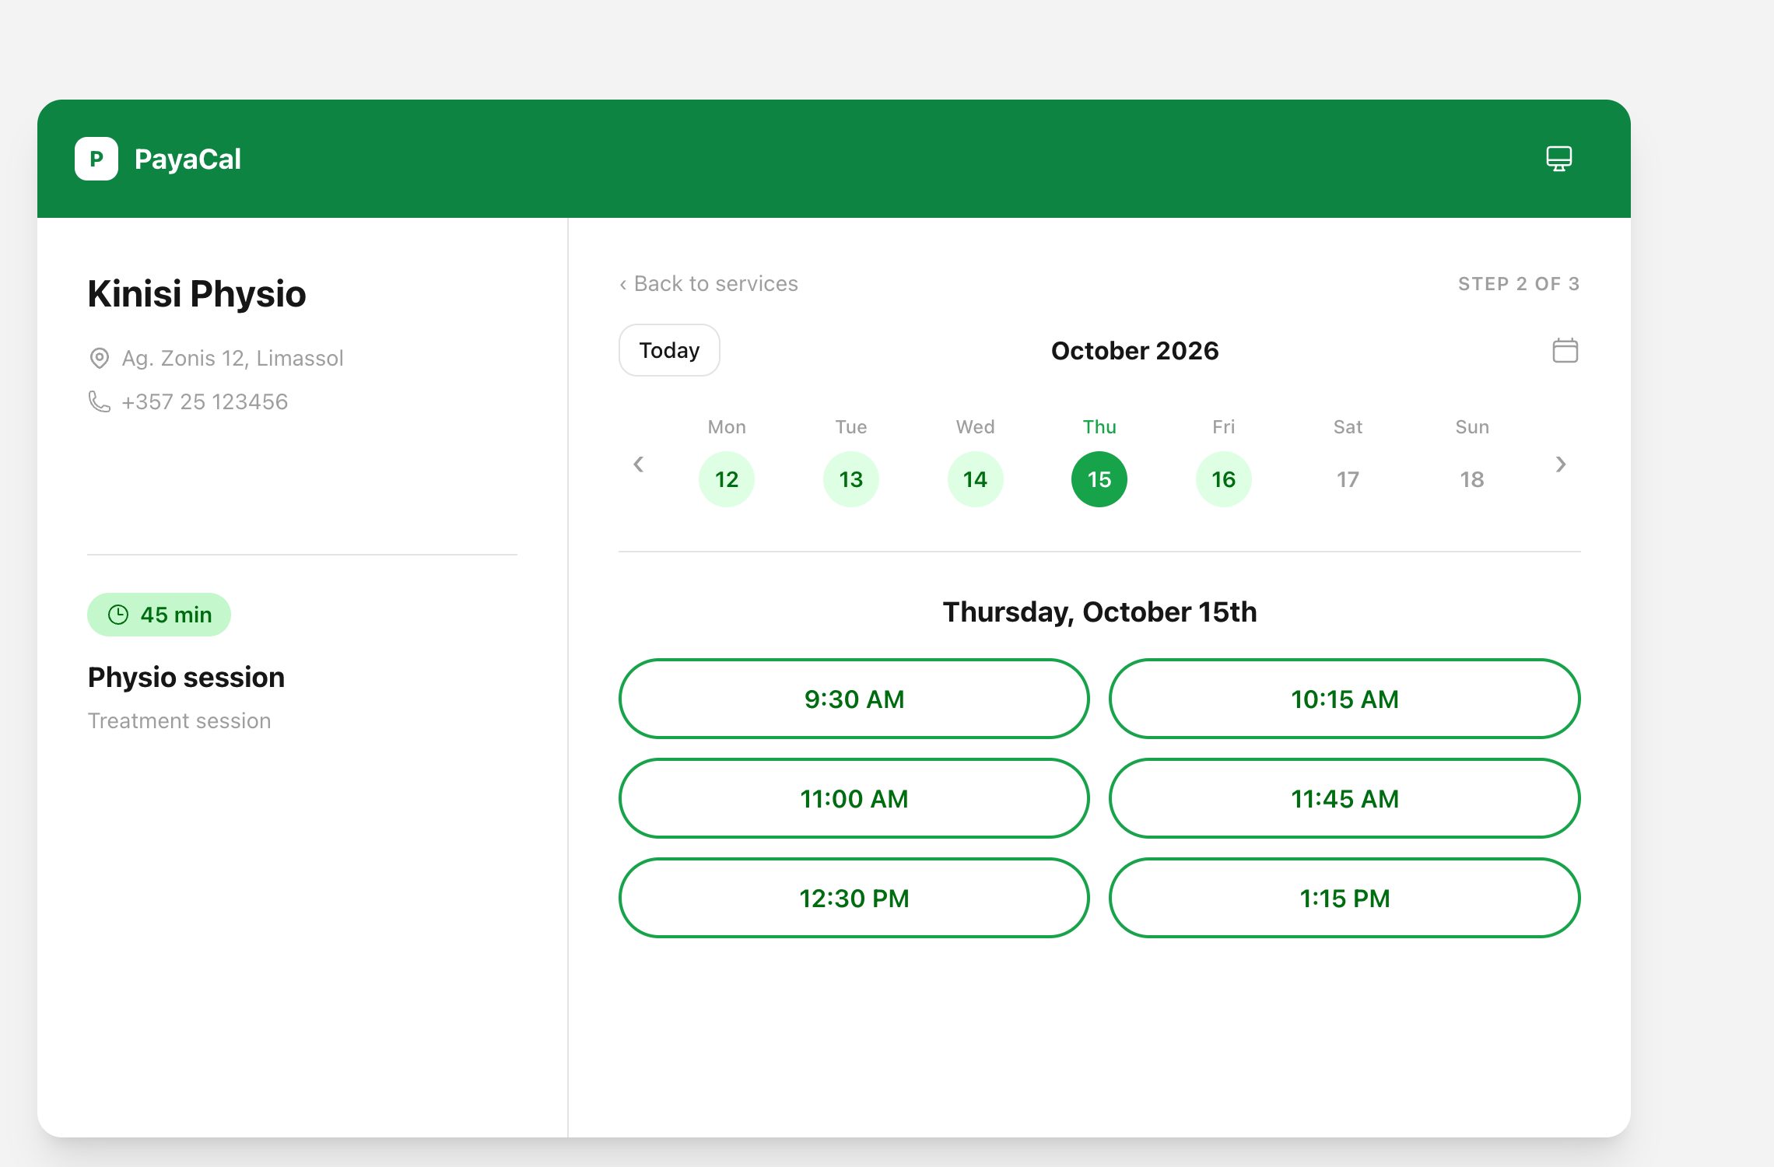Click the October 2026 month label
The image size is (1774, 1167).
tap(1134, 351)
